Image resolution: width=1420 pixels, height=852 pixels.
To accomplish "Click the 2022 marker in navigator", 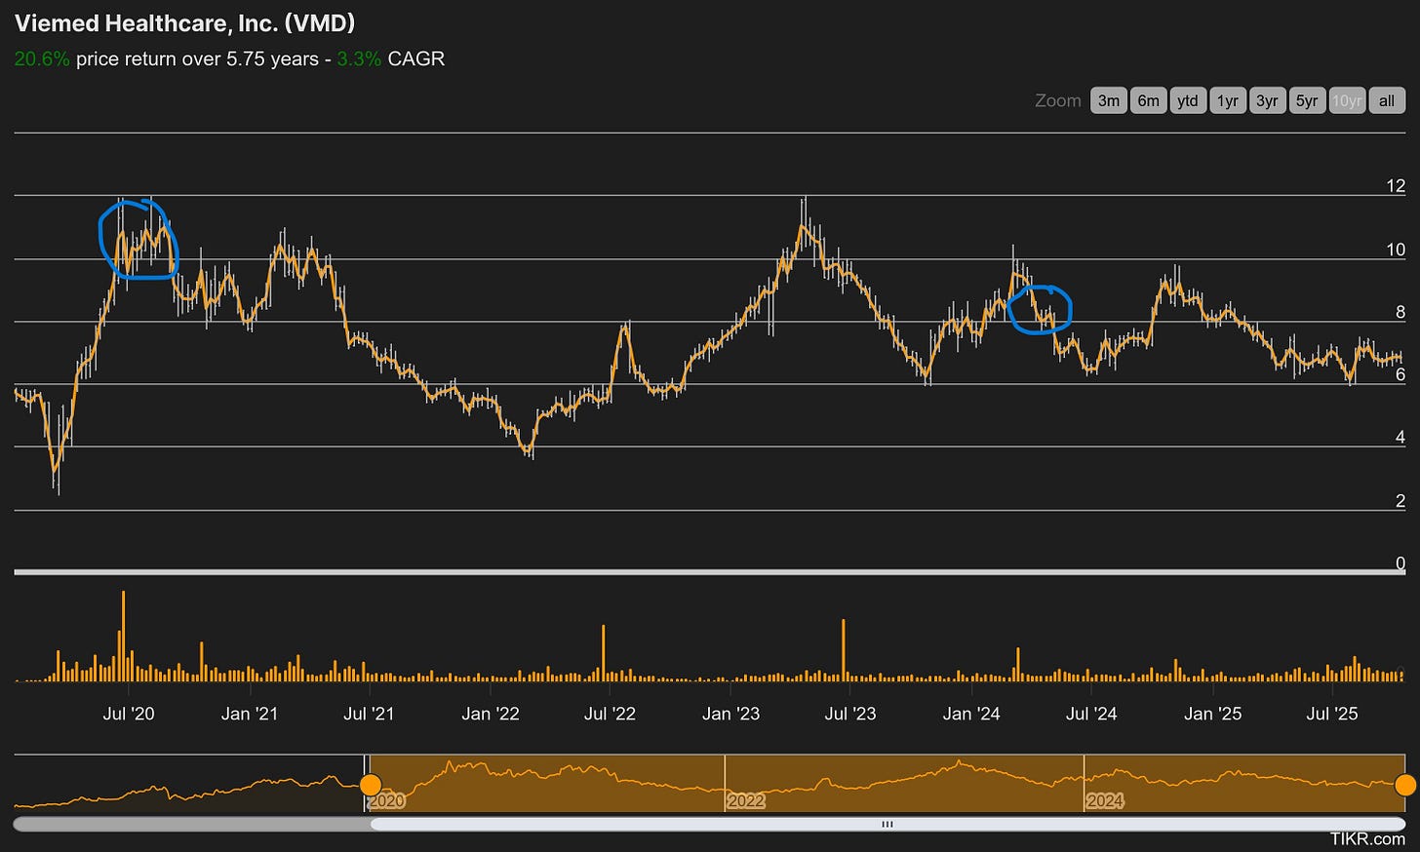I will point(745,801).
